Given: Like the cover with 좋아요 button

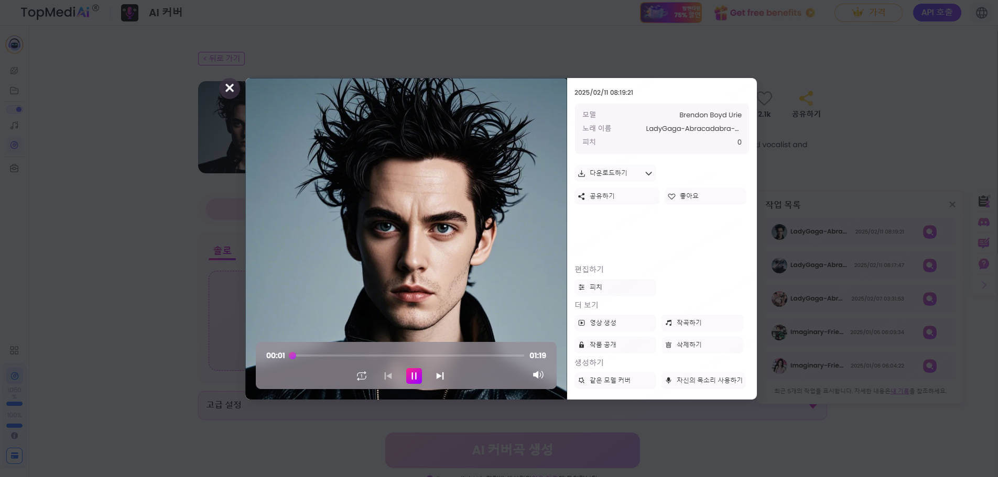Looking at the screenshot, I should coord(705,196).
